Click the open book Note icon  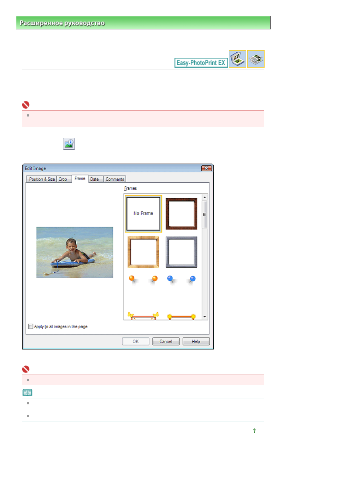[x=27, y=392]
